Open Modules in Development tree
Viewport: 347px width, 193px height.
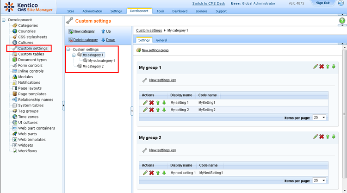click(x=25, y=77)
